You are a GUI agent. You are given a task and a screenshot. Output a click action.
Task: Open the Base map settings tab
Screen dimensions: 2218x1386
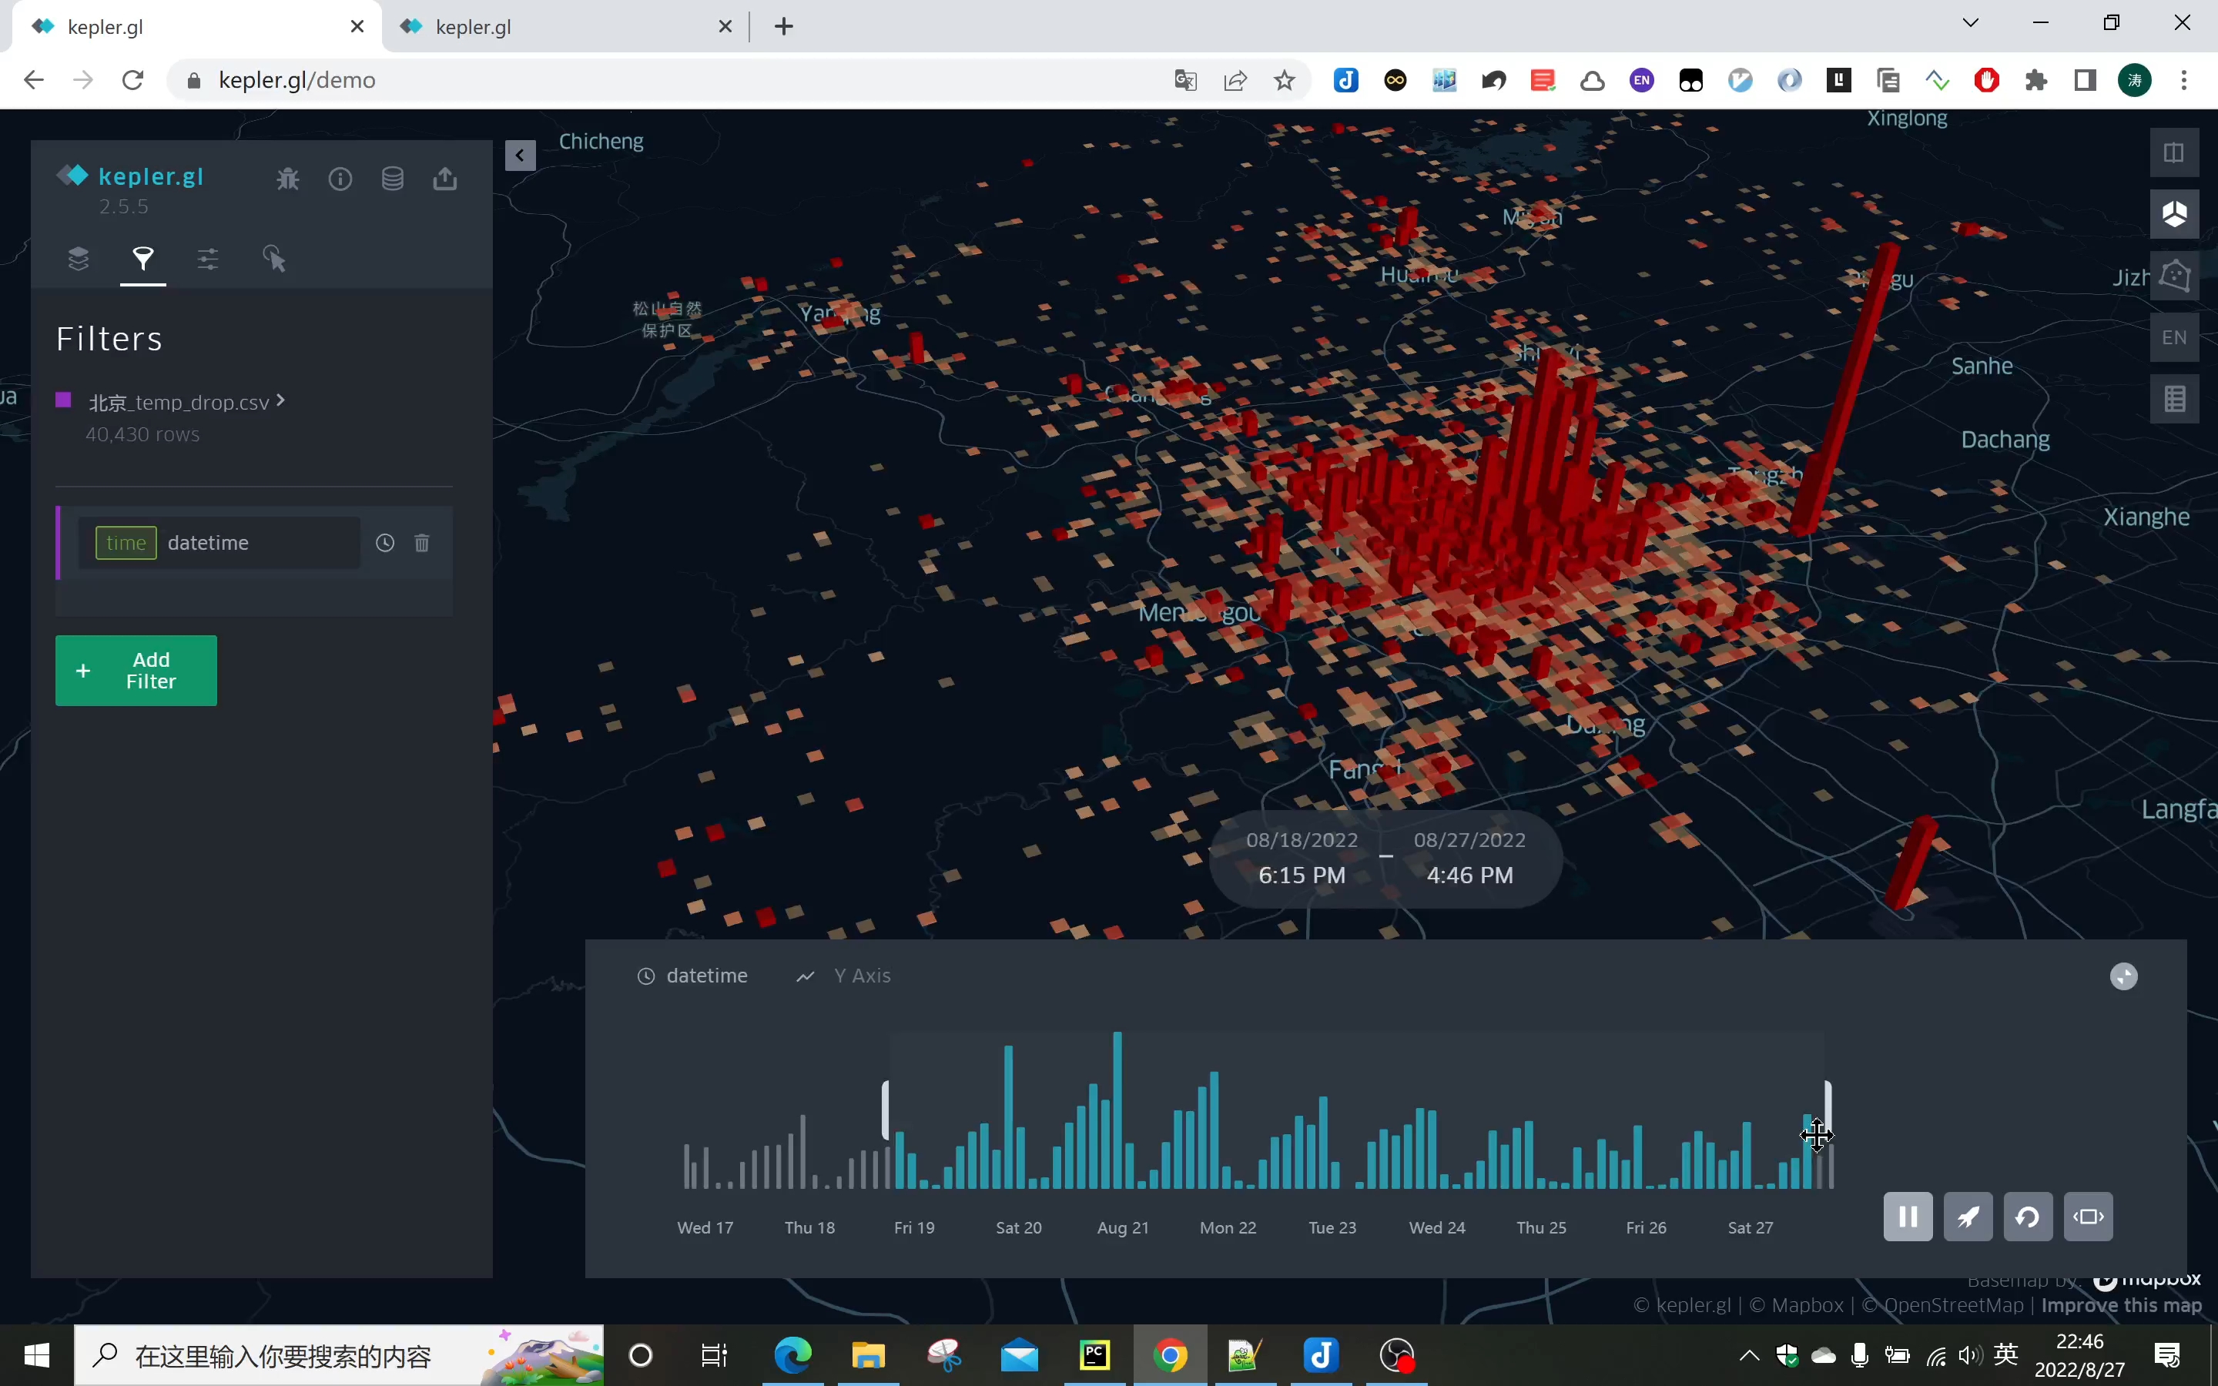208,259
